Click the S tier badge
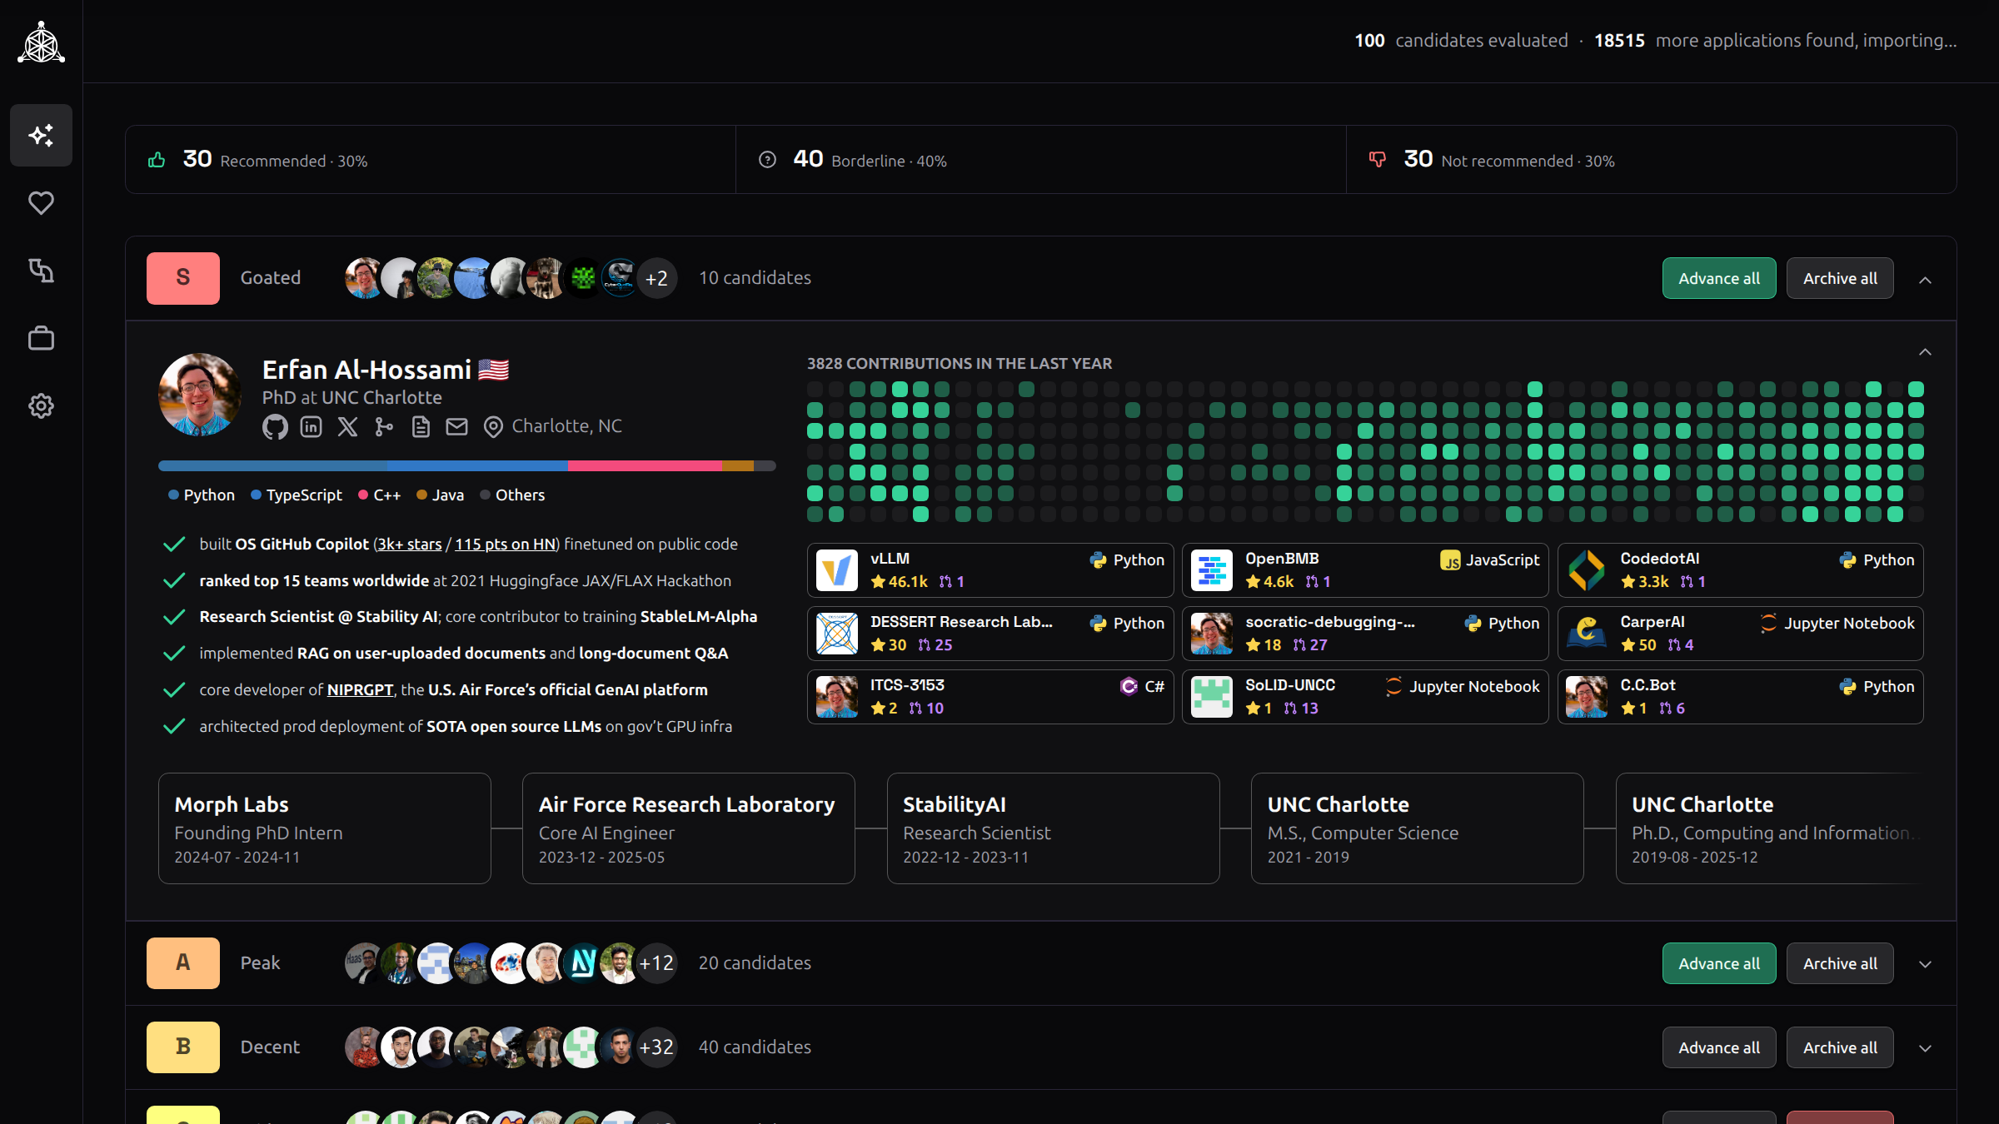1999x1124 pixels. pos(183,278)
